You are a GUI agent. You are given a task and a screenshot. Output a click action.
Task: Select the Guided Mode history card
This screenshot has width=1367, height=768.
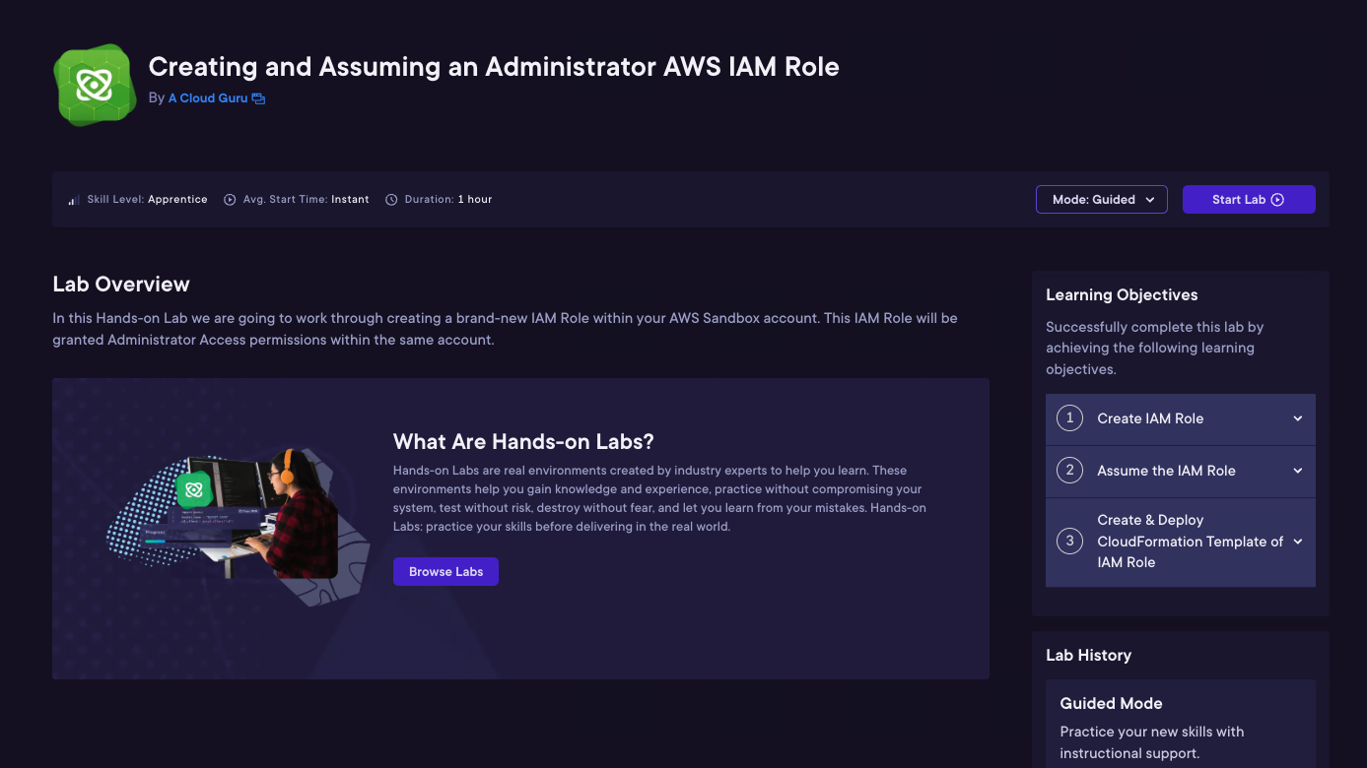point(1180,724)
